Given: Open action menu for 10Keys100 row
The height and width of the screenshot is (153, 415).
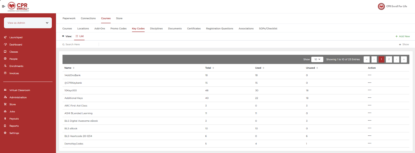Looking at the screenshot, I should click(x=369, y=90).
